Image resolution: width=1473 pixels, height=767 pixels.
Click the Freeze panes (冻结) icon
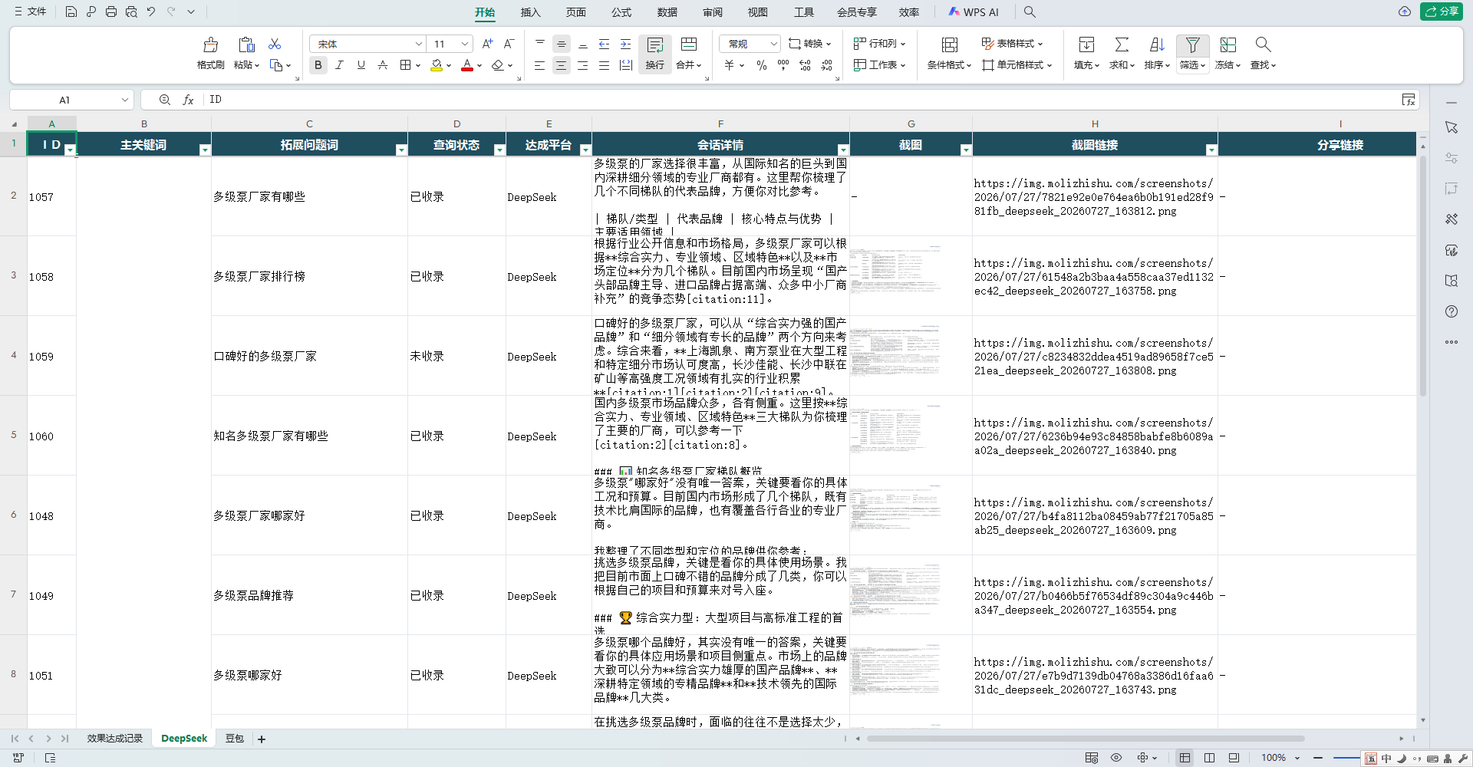tap(1227, 44)
